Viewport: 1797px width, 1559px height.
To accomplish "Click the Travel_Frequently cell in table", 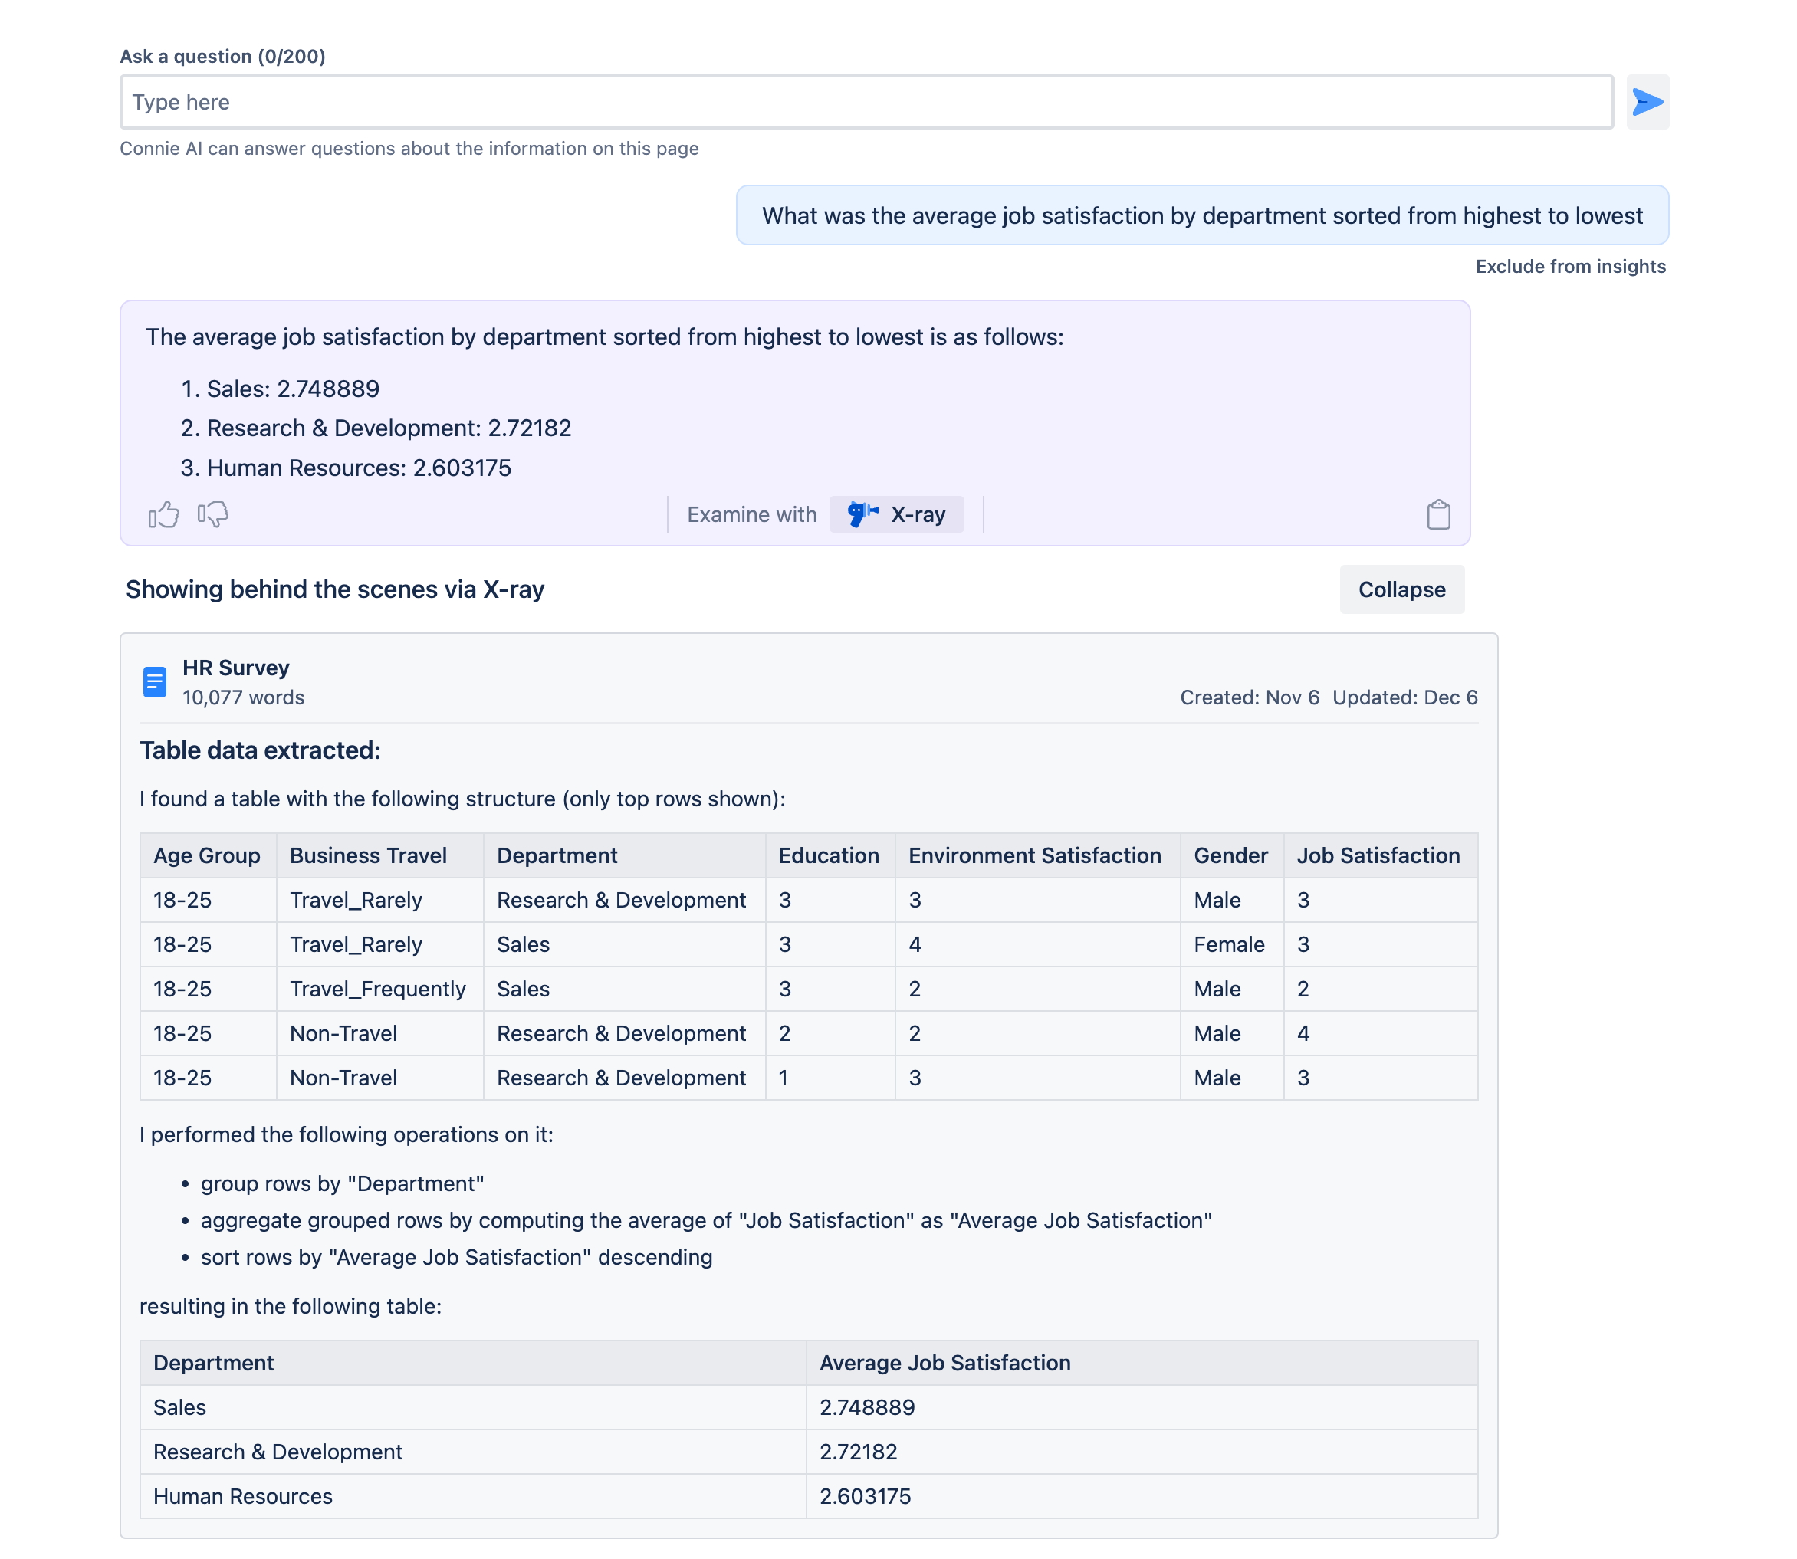I will pos(378,988).
